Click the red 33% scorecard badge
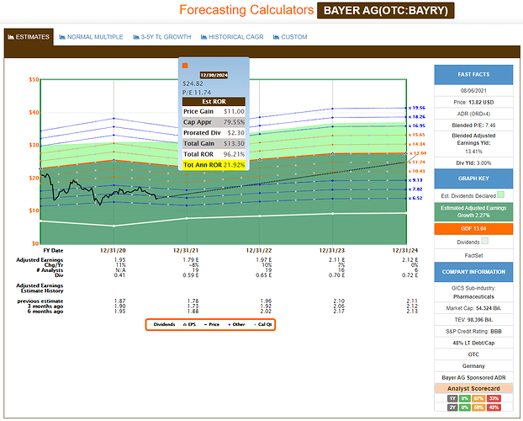Viewport: 523px width, 421px height. [x=494, y=398]
